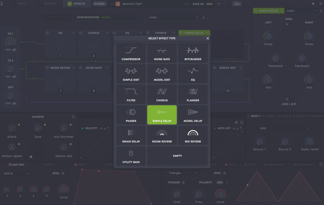Select the Utility Gain effect
Screen dimensions: 324x205
tap(131, 156)
